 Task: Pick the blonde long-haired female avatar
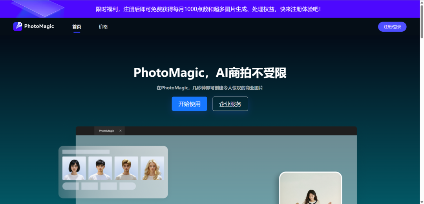tap(152, 168)
